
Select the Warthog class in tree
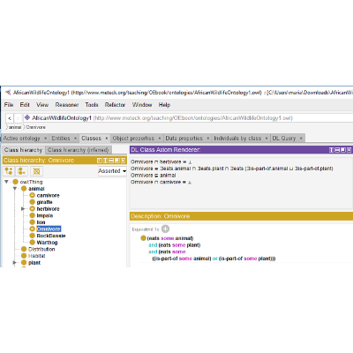point(47,243)
